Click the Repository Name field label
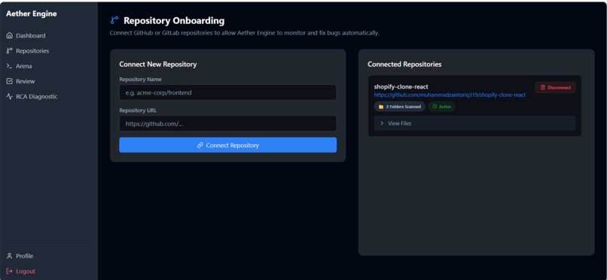 [x=141, y=80]
